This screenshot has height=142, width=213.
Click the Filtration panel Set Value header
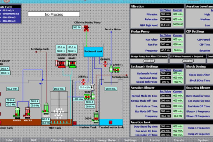coord(165,10)
